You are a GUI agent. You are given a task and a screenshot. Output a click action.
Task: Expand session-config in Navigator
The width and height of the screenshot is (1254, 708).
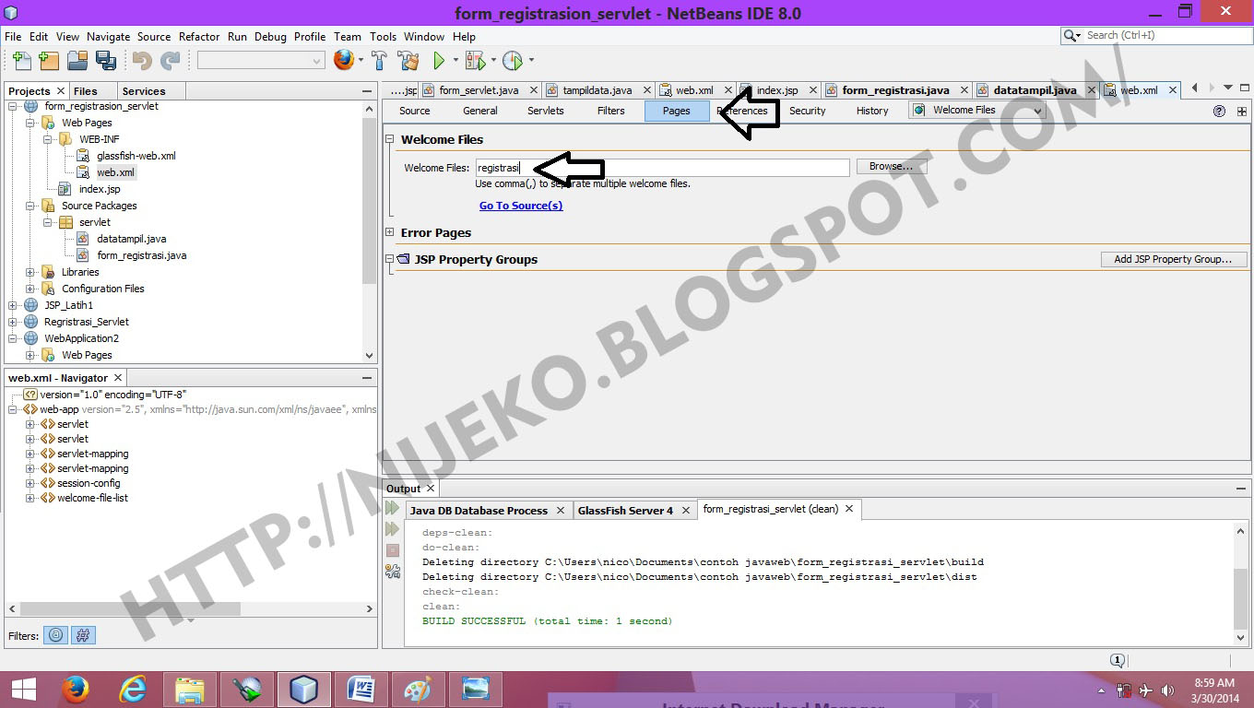[x=30, y=483]
